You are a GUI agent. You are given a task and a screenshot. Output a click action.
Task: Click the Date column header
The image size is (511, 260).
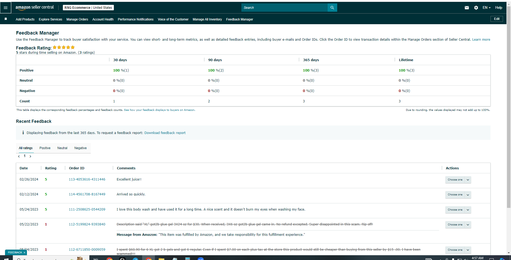coord(24,168)
